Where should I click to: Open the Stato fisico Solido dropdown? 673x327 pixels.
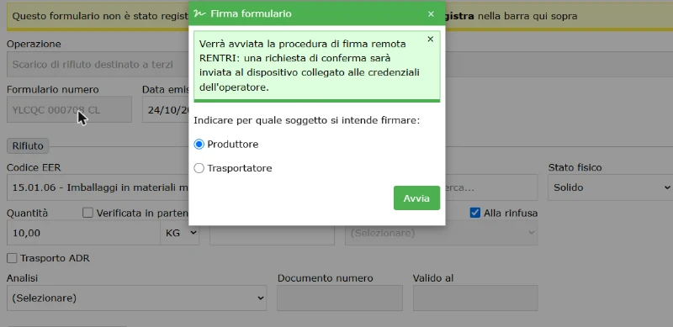coord(610,187)
